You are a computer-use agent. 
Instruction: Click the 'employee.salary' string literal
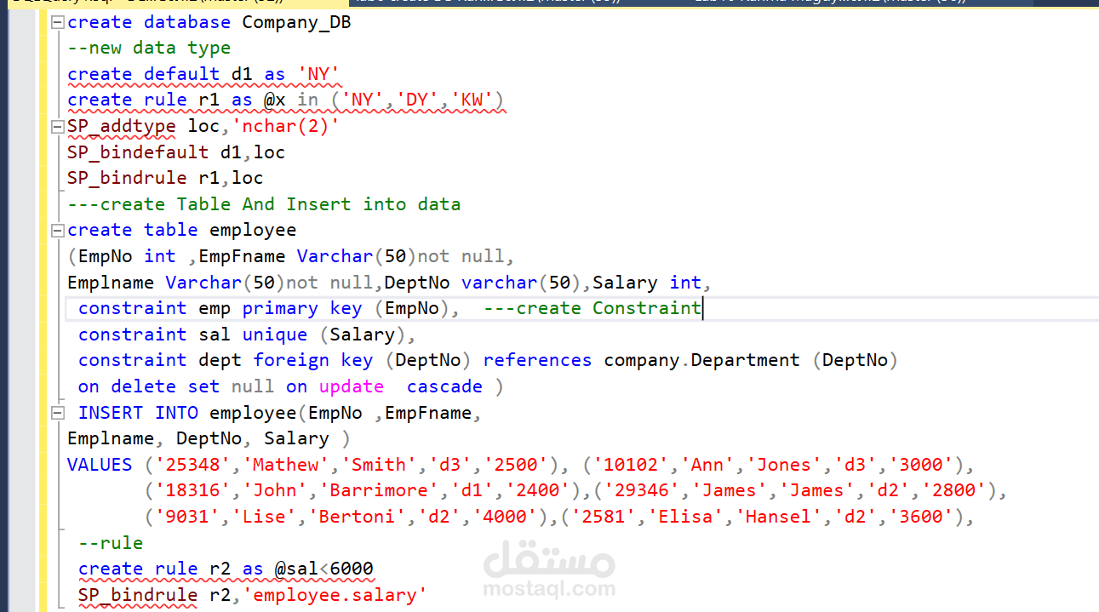335,595
